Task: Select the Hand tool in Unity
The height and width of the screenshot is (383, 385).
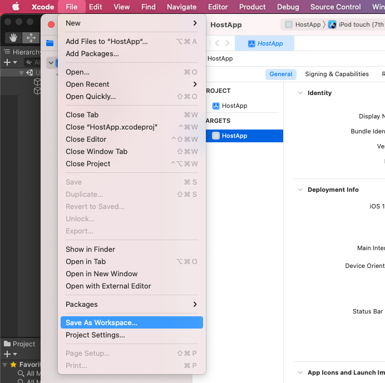Action: (13, 38)
